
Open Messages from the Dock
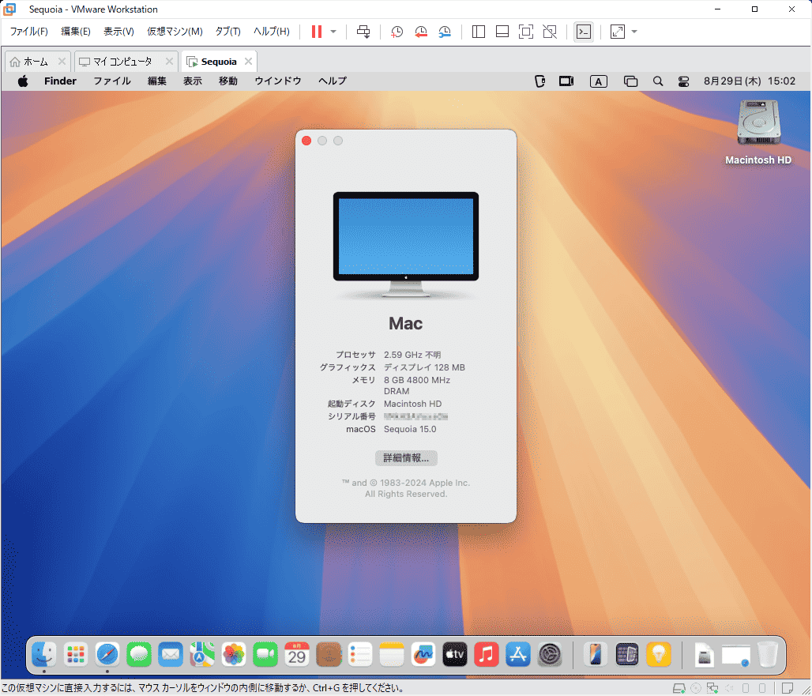[x=139, y=655]
